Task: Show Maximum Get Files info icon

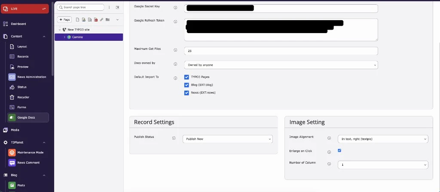Action: click(175, 50)
